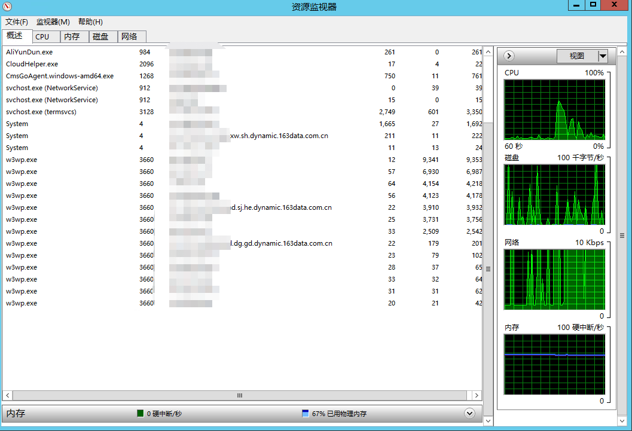Click PID 3128 of svchost termsvcs
Screen dimensions: 632x431
[x=146, y=112]
